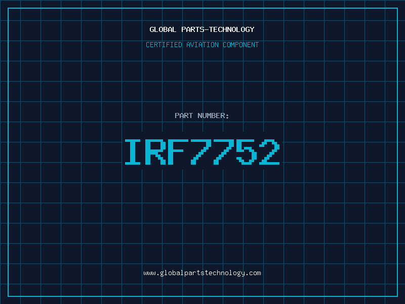Viewport: 405px width, 304px height.
Task: Click the PART NUMBER: label
Action: pyautogui.click(x=202, y=116)
